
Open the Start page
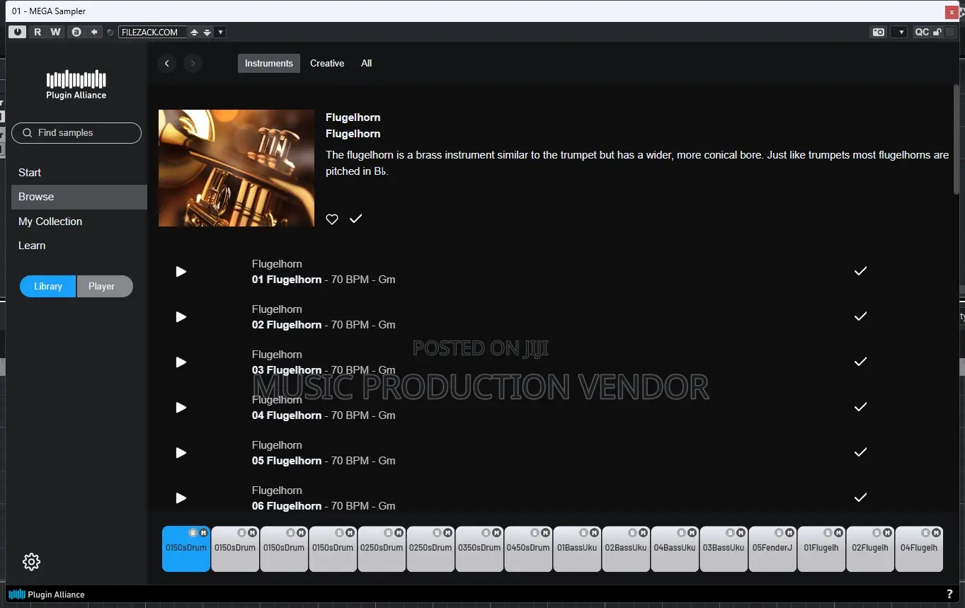tap(30, 172)
